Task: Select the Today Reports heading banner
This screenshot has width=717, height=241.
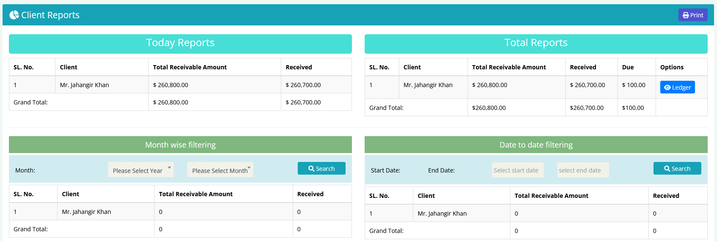Action: click(180, 44)
